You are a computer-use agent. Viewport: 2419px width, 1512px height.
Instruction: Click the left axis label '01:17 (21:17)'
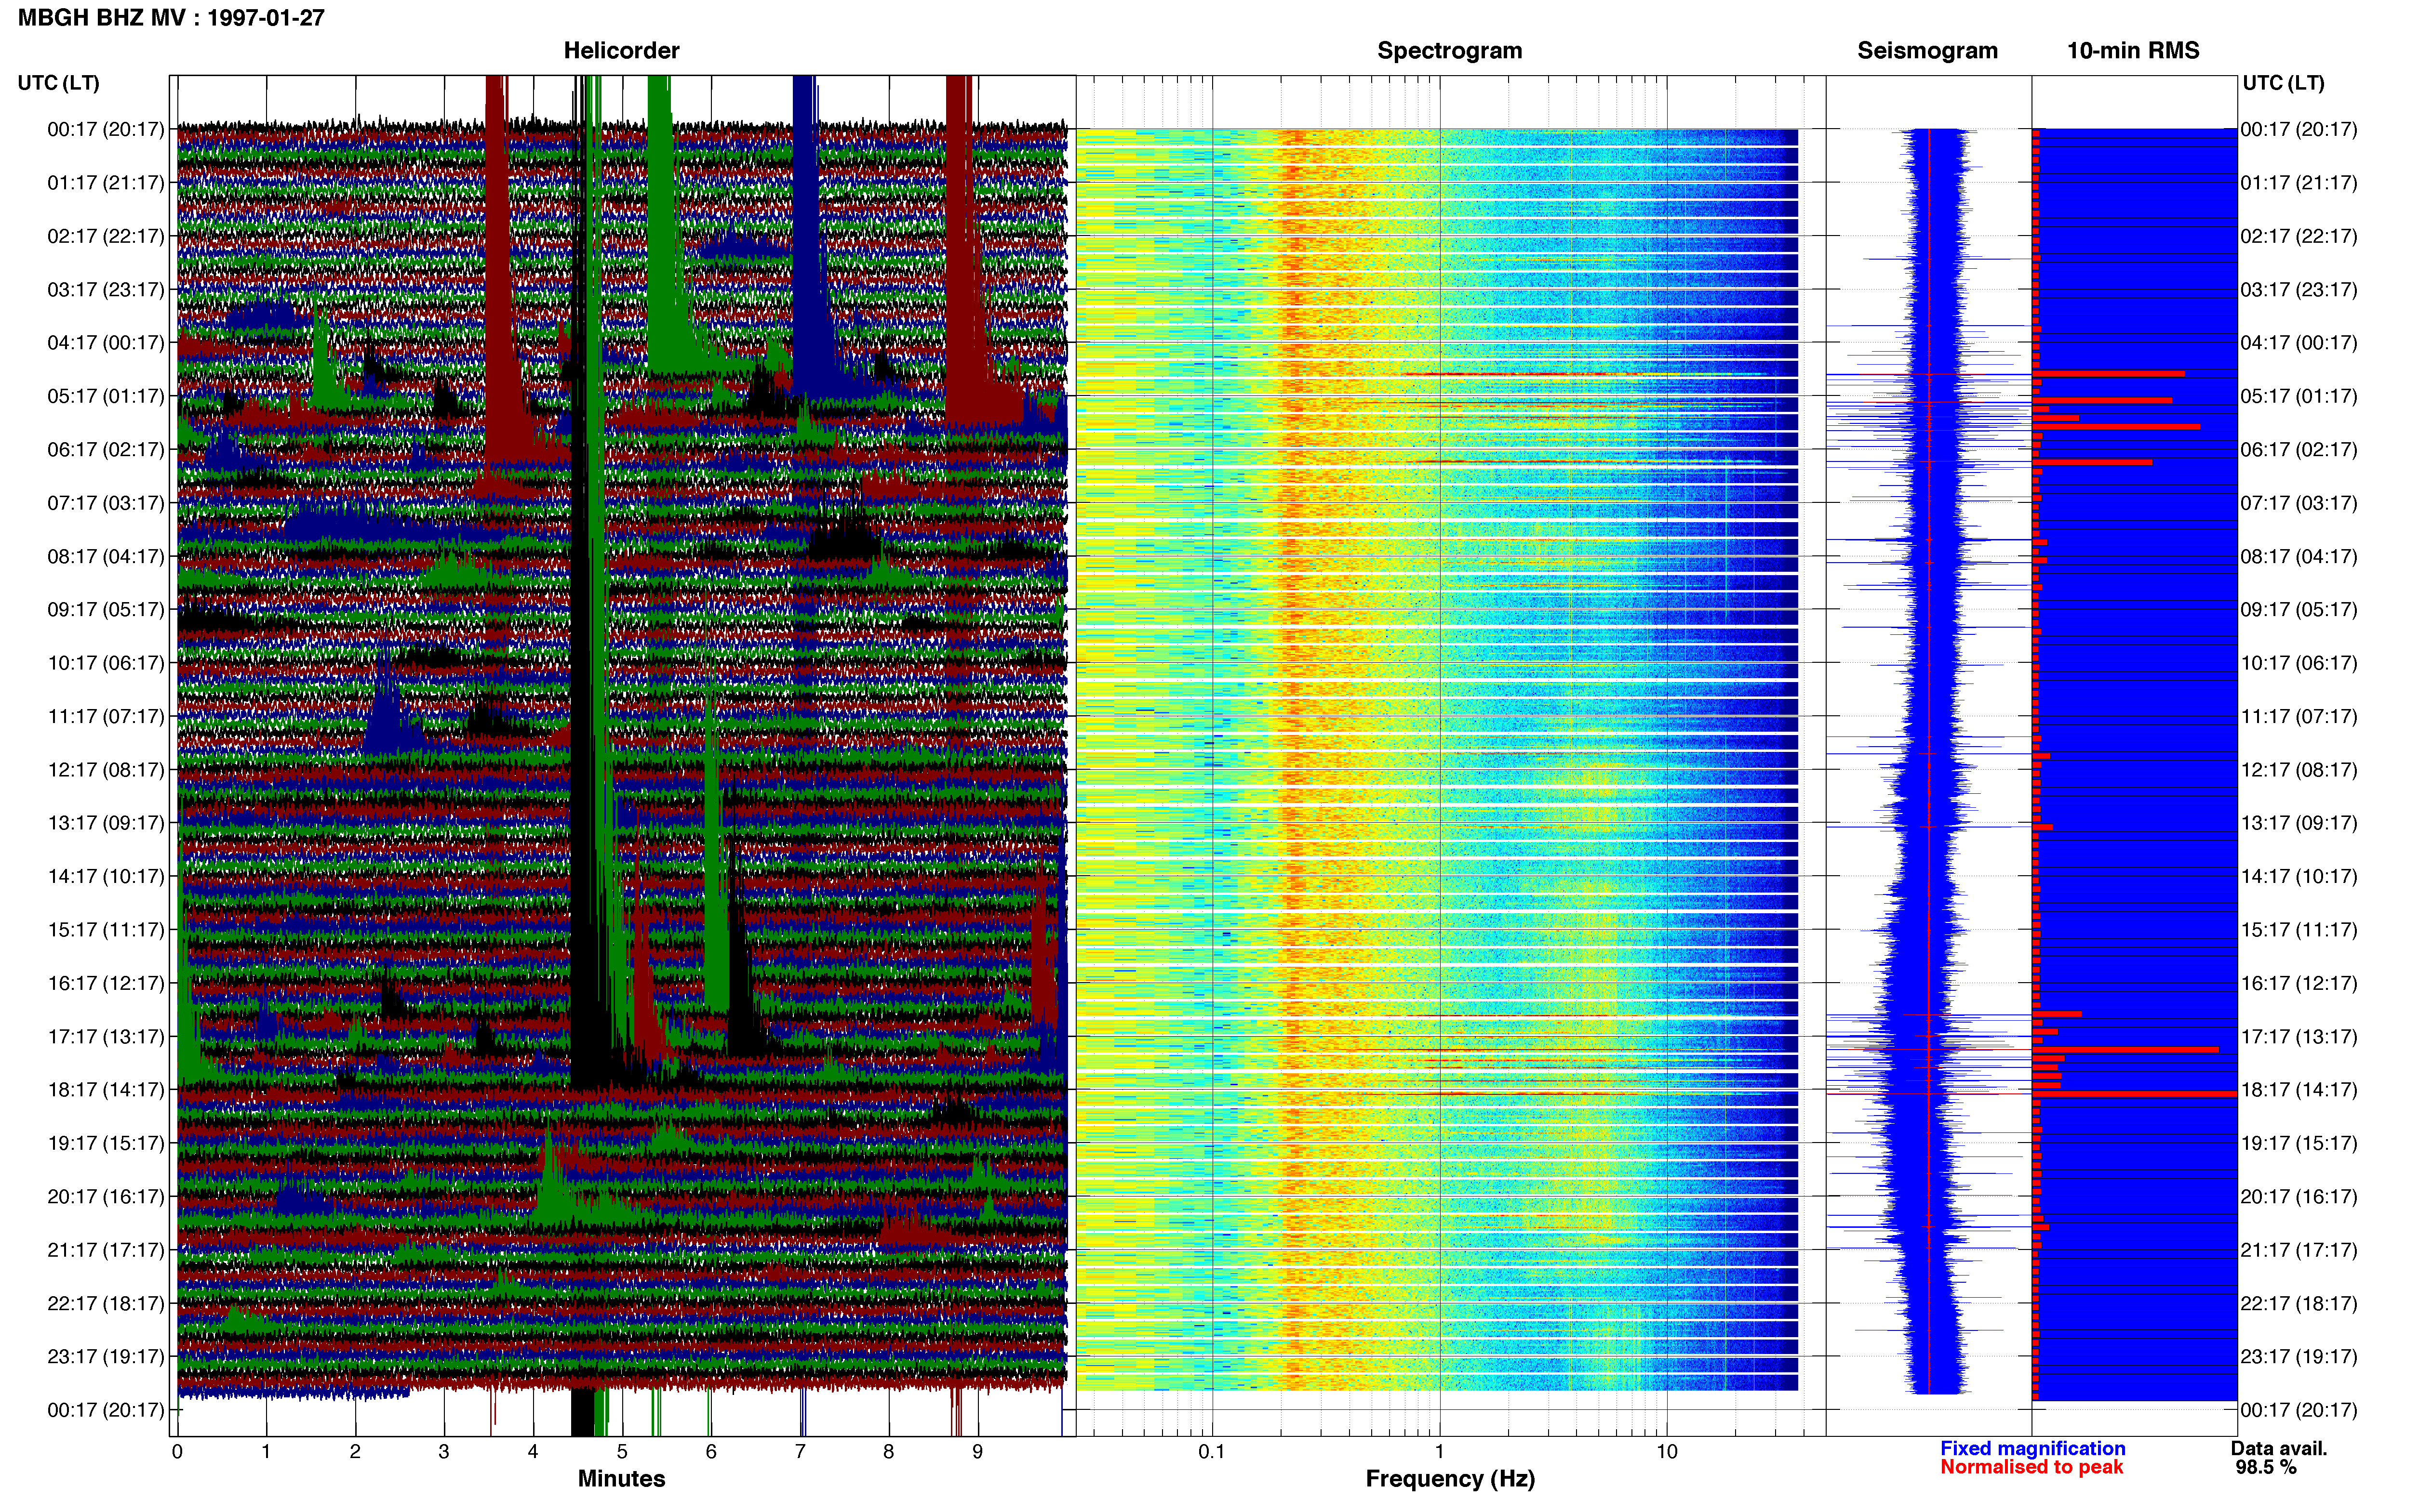click(x=106, y=183)
